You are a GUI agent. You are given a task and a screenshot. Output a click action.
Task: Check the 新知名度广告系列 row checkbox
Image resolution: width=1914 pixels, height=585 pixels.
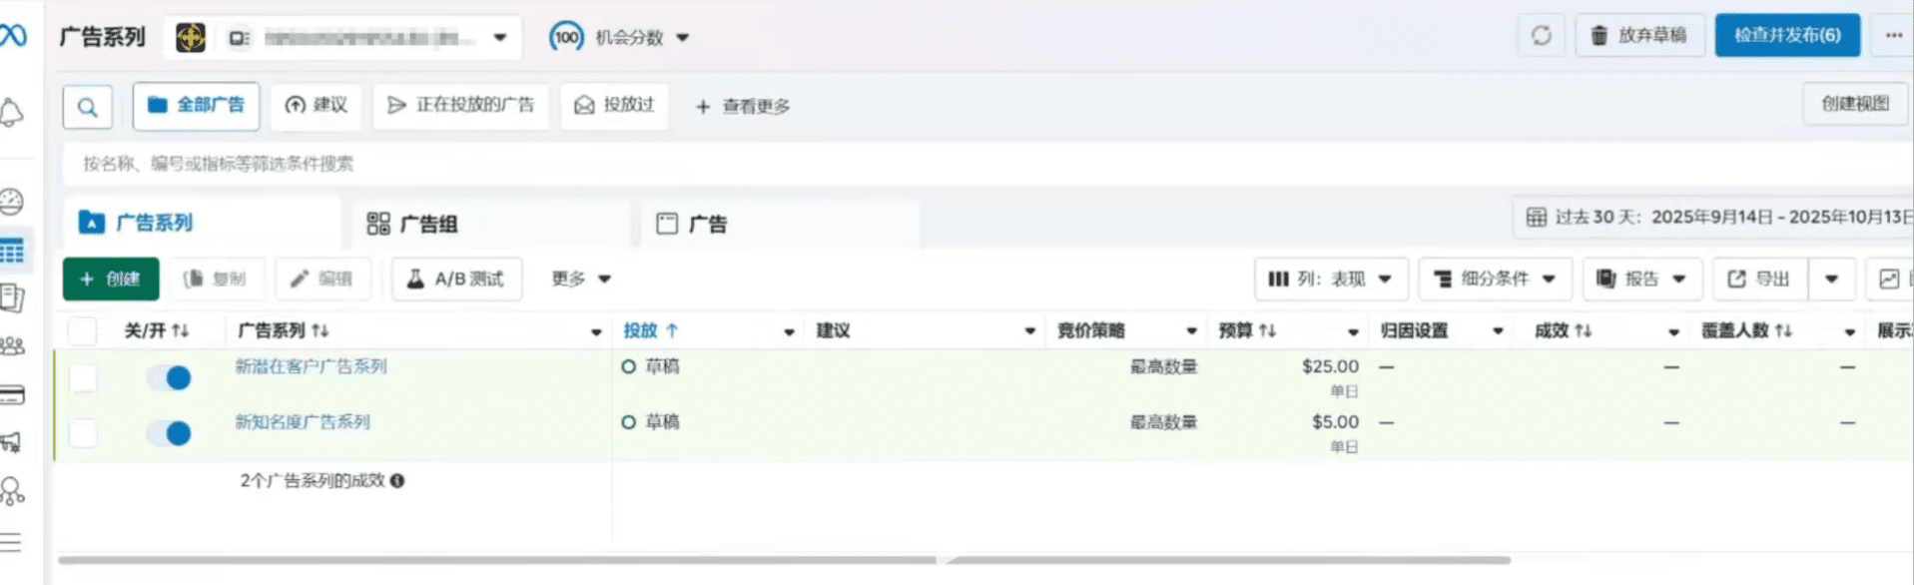(83, 433)
